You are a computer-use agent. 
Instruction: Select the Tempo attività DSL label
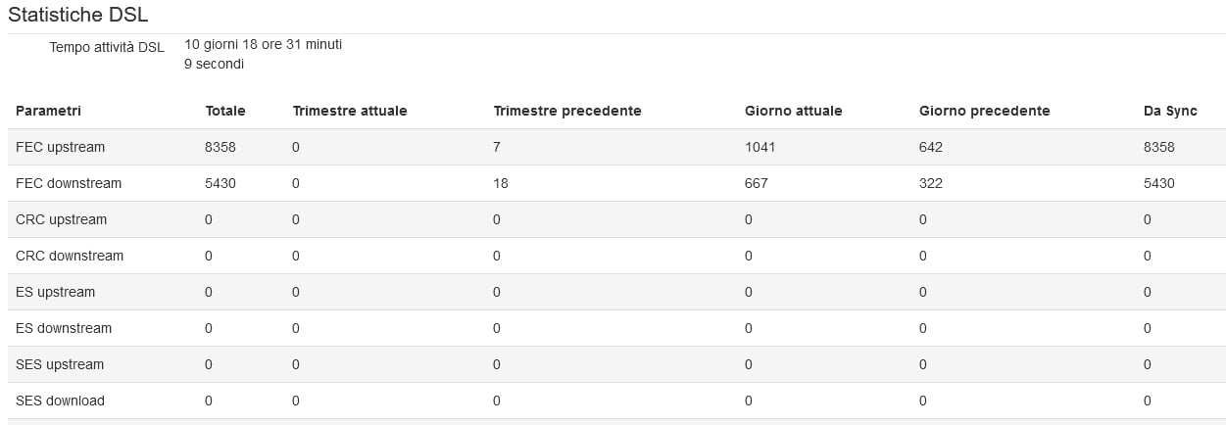(x=107, y=47)
